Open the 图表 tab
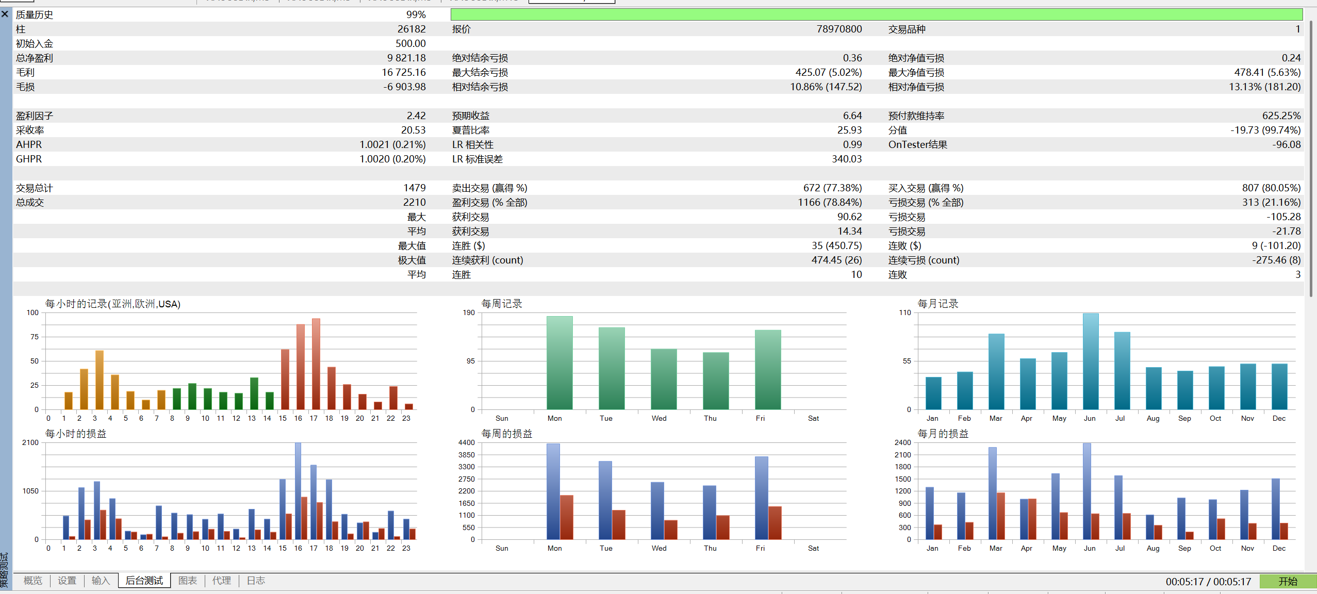This screenshot has height=594, width=1317. point(188,581)
